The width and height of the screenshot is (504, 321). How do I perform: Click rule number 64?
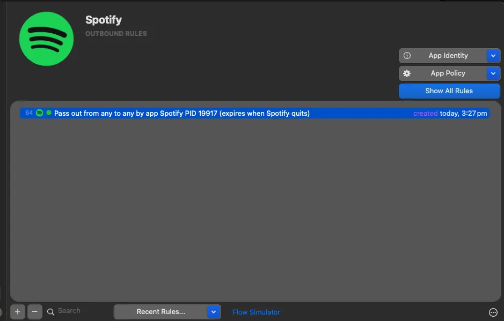pyautogui.click(x=29, y=113)
